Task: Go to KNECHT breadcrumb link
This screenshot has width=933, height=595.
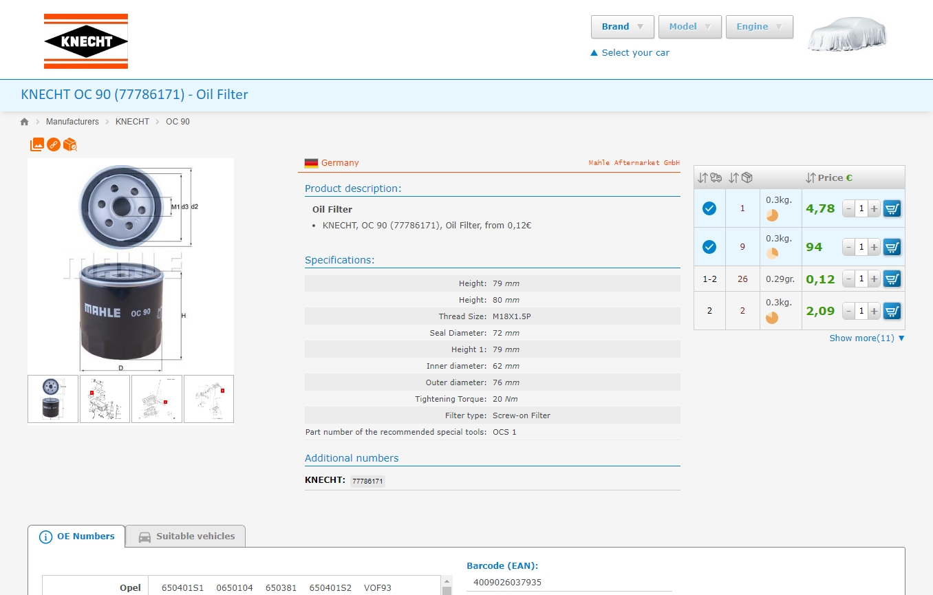Action: click(x=132, y=122)
